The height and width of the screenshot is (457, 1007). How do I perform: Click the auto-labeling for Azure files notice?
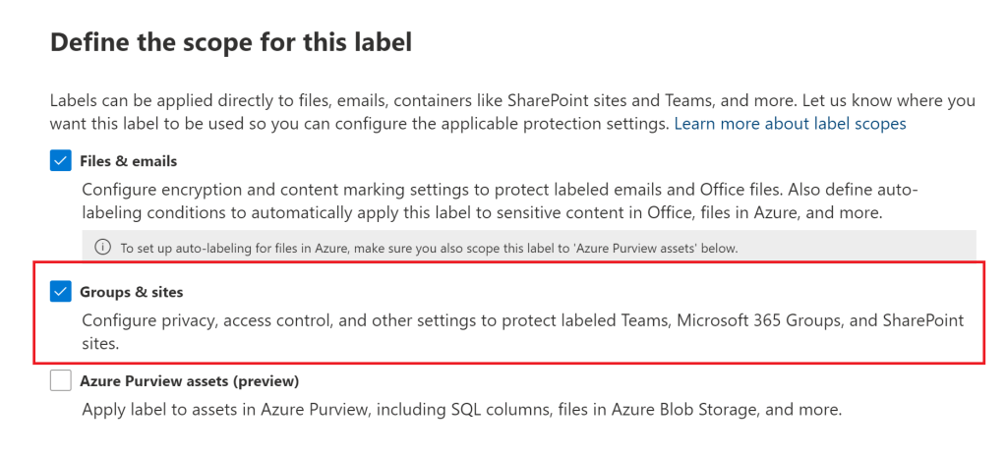[429, 248]
